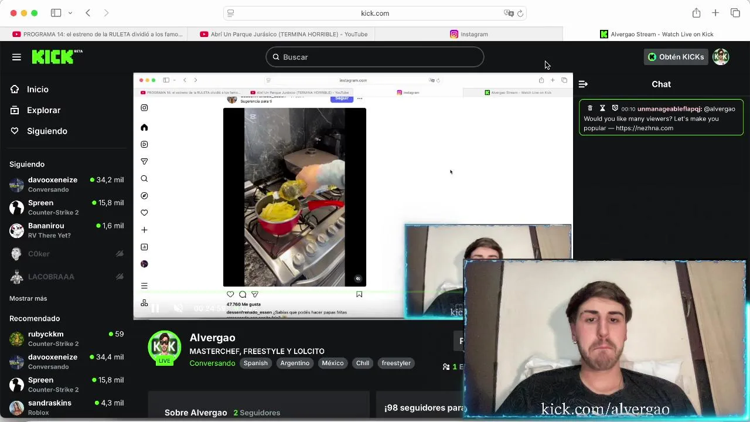750x422 pixels.
Task: Open davooxeneize in Recomendado list
Action: pos(66,361)
